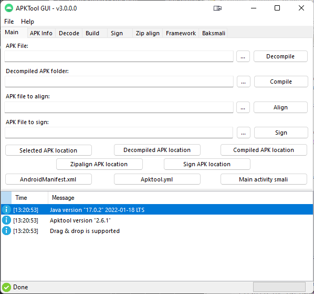Focus the APK file to align field

pos(119,107)
